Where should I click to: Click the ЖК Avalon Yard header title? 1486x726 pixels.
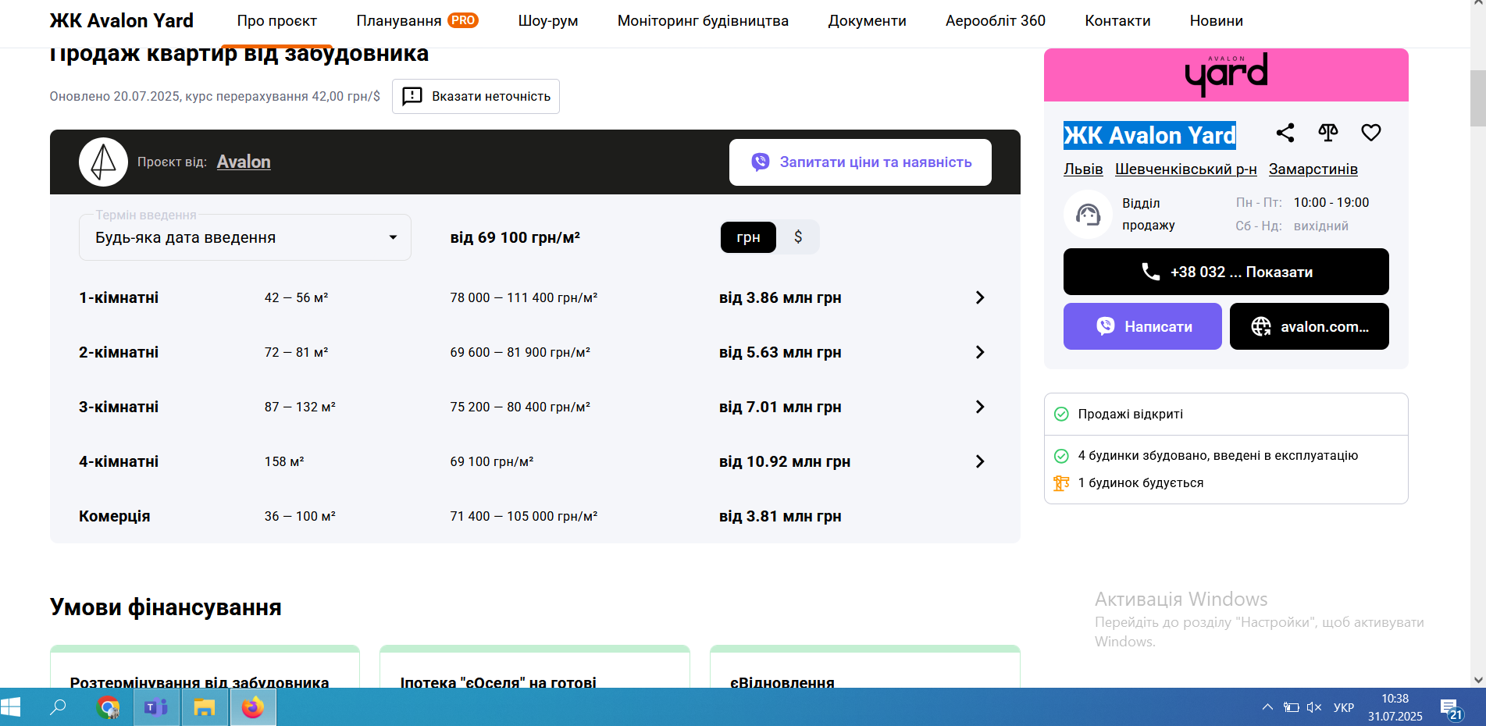(122, 21)
